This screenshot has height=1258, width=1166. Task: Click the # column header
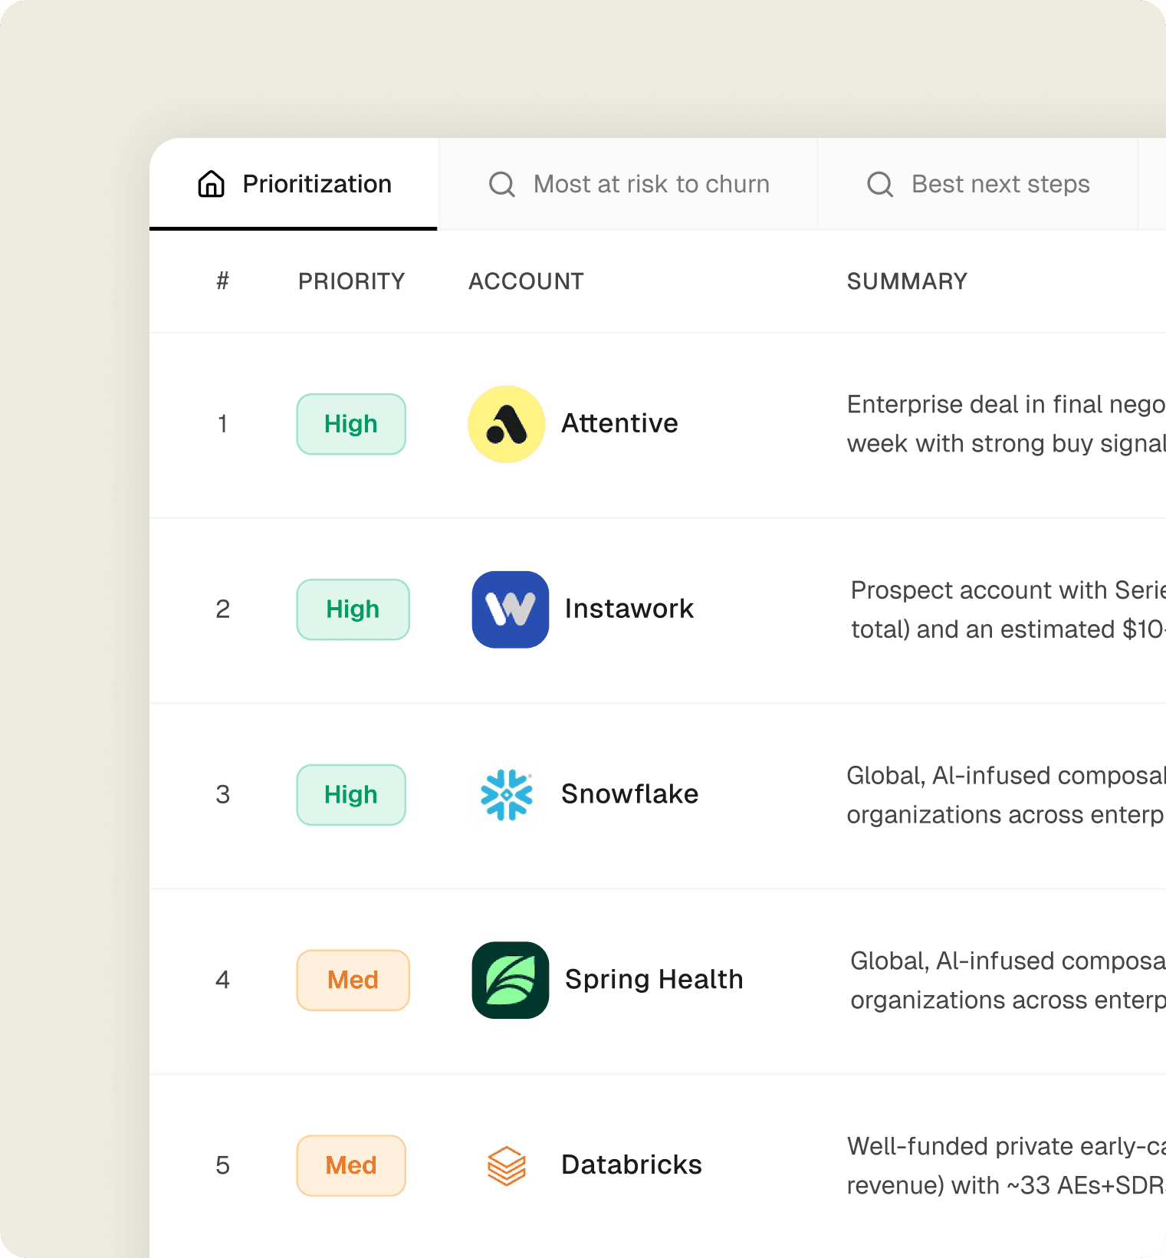click(x=222, y=281)
